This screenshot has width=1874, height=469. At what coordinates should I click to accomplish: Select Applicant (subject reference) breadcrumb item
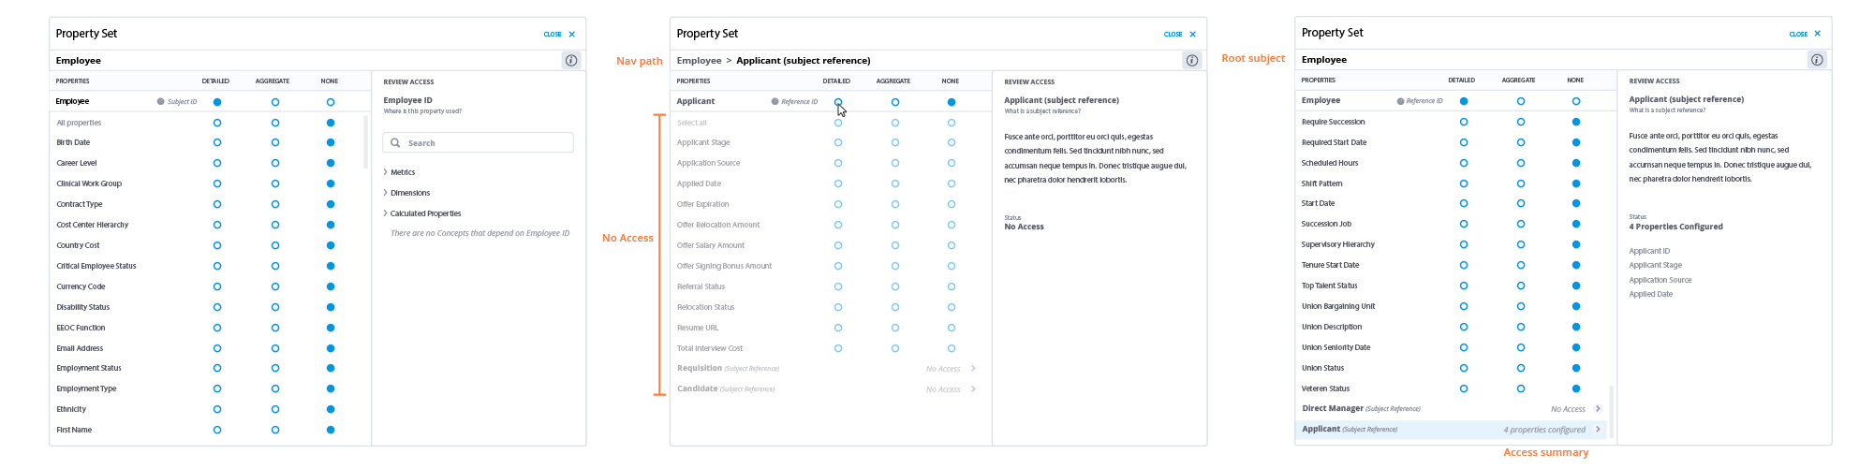tap(803, 61)
